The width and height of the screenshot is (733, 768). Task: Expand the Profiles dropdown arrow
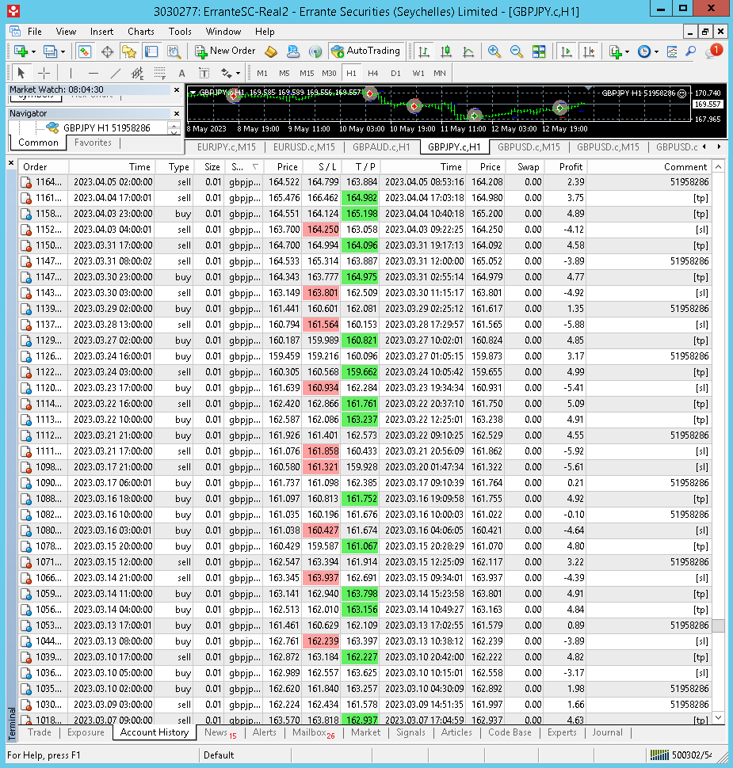63,51
